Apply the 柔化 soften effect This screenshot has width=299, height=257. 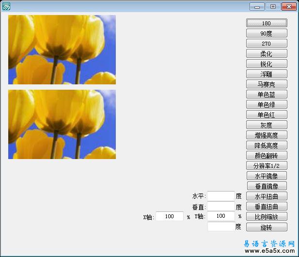pos(267,53)
